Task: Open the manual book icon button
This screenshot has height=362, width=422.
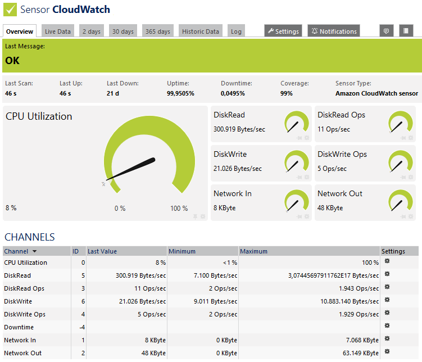Action: pyautogui.click(x=406, y=31)
